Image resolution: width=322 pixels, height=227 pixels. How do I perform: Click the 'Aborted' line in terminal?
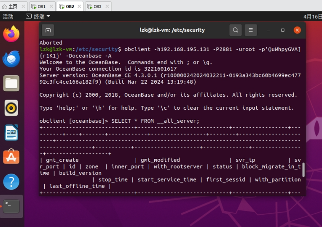click(51, 42)
